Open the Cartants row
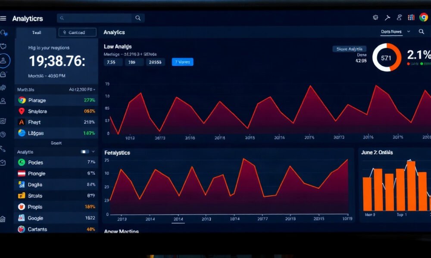The image size is (431, 258). tap(56, 229)
